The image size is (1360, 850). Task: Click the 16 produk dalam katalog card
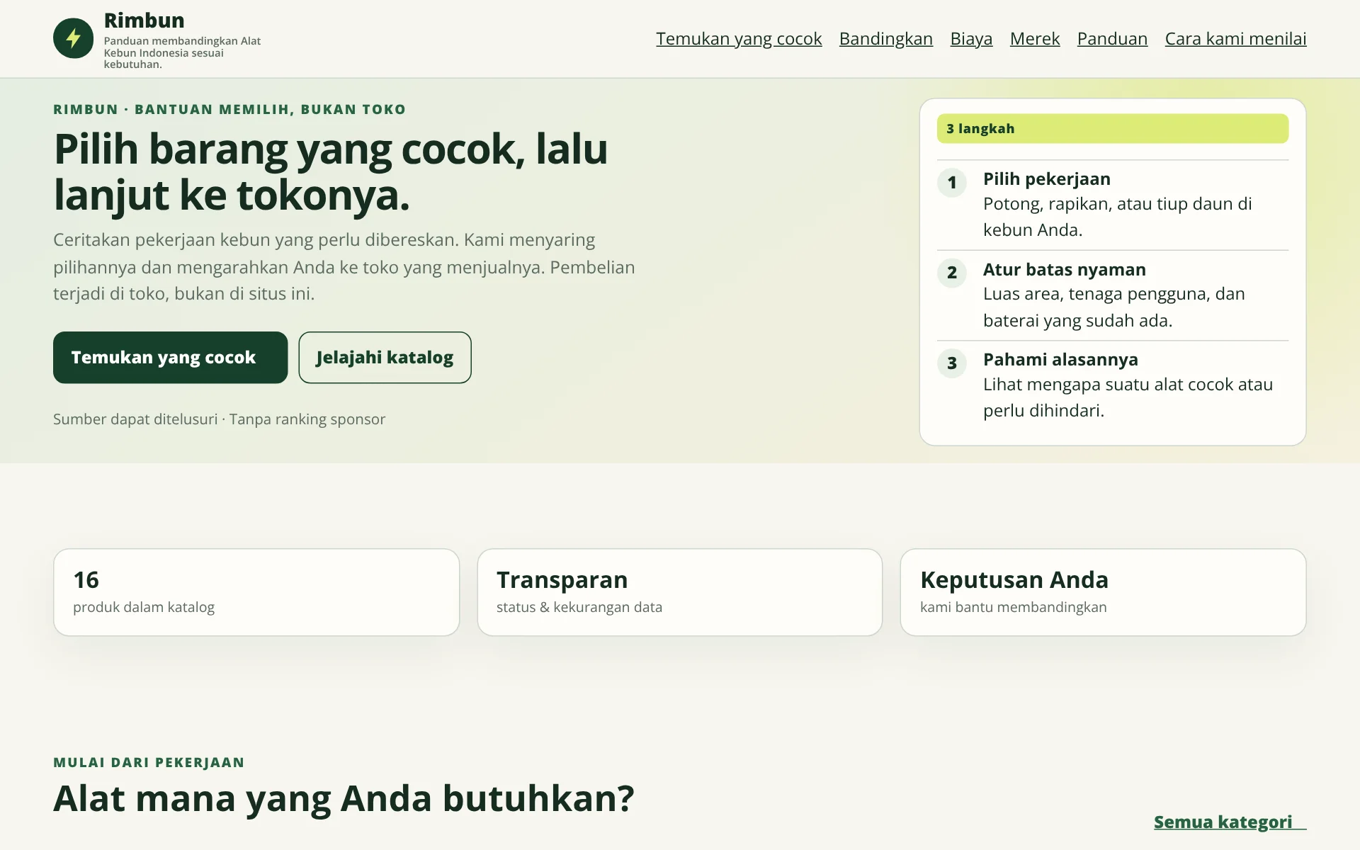coord(256,592)
